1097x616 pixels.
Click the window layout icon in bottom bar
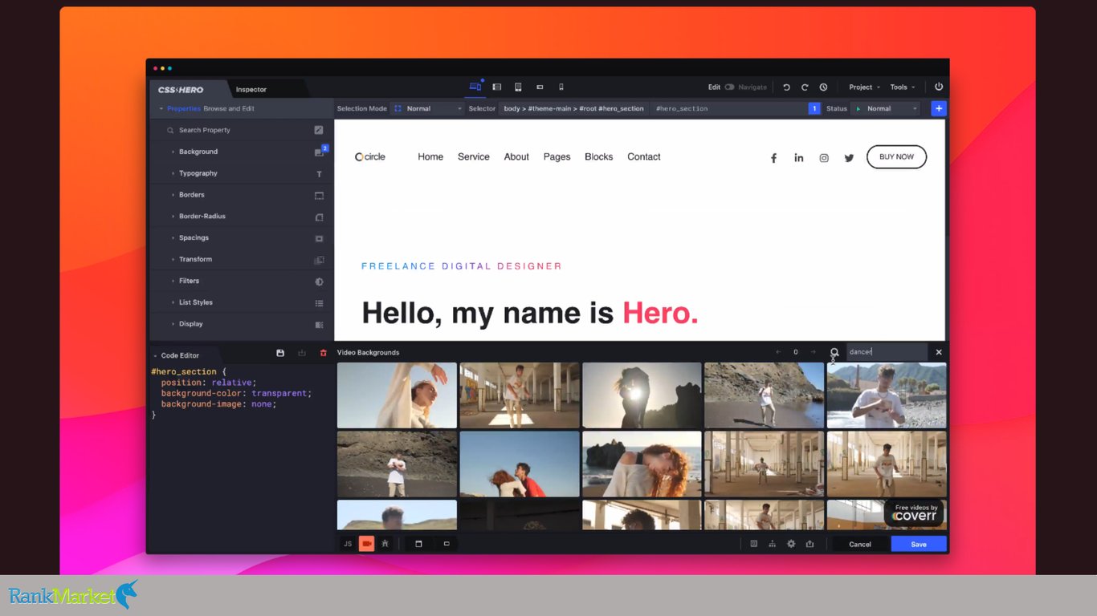pyautogui.click(x=418, y=544)
